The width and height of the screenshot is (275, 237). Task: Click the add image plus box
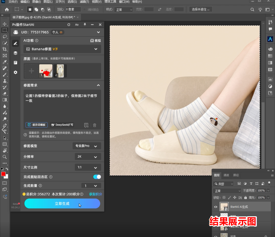click(x=31, y=71)
